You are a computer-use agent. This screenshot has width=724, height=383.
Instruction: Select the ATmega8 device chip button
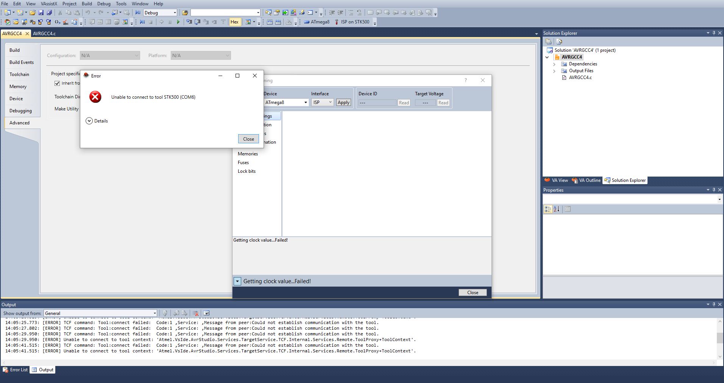(317, 22)
